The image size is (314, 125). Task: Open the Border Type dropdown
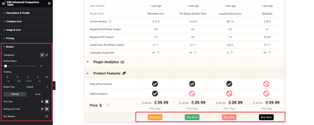(37, 87)
